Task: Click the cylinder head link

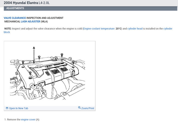Action: 135,28
